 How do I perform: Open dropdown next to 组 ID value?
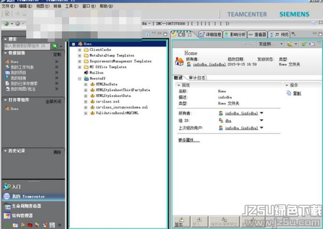[262, 120]
